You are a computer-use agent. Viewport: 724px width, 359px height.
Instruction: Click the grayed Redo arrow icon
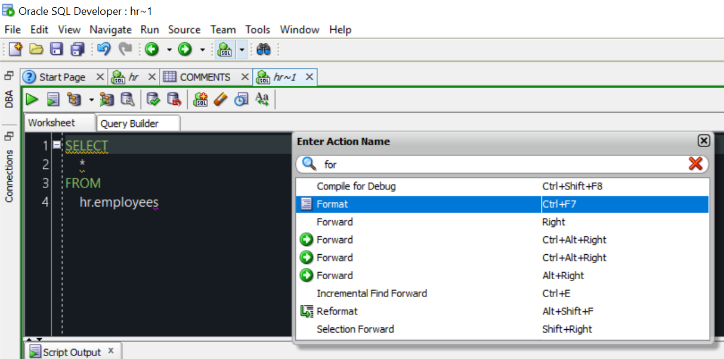pos(125,49)
